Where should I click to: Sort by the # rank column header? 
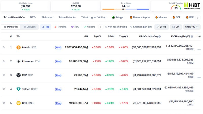pyautogui.click(x=11, y=36)
